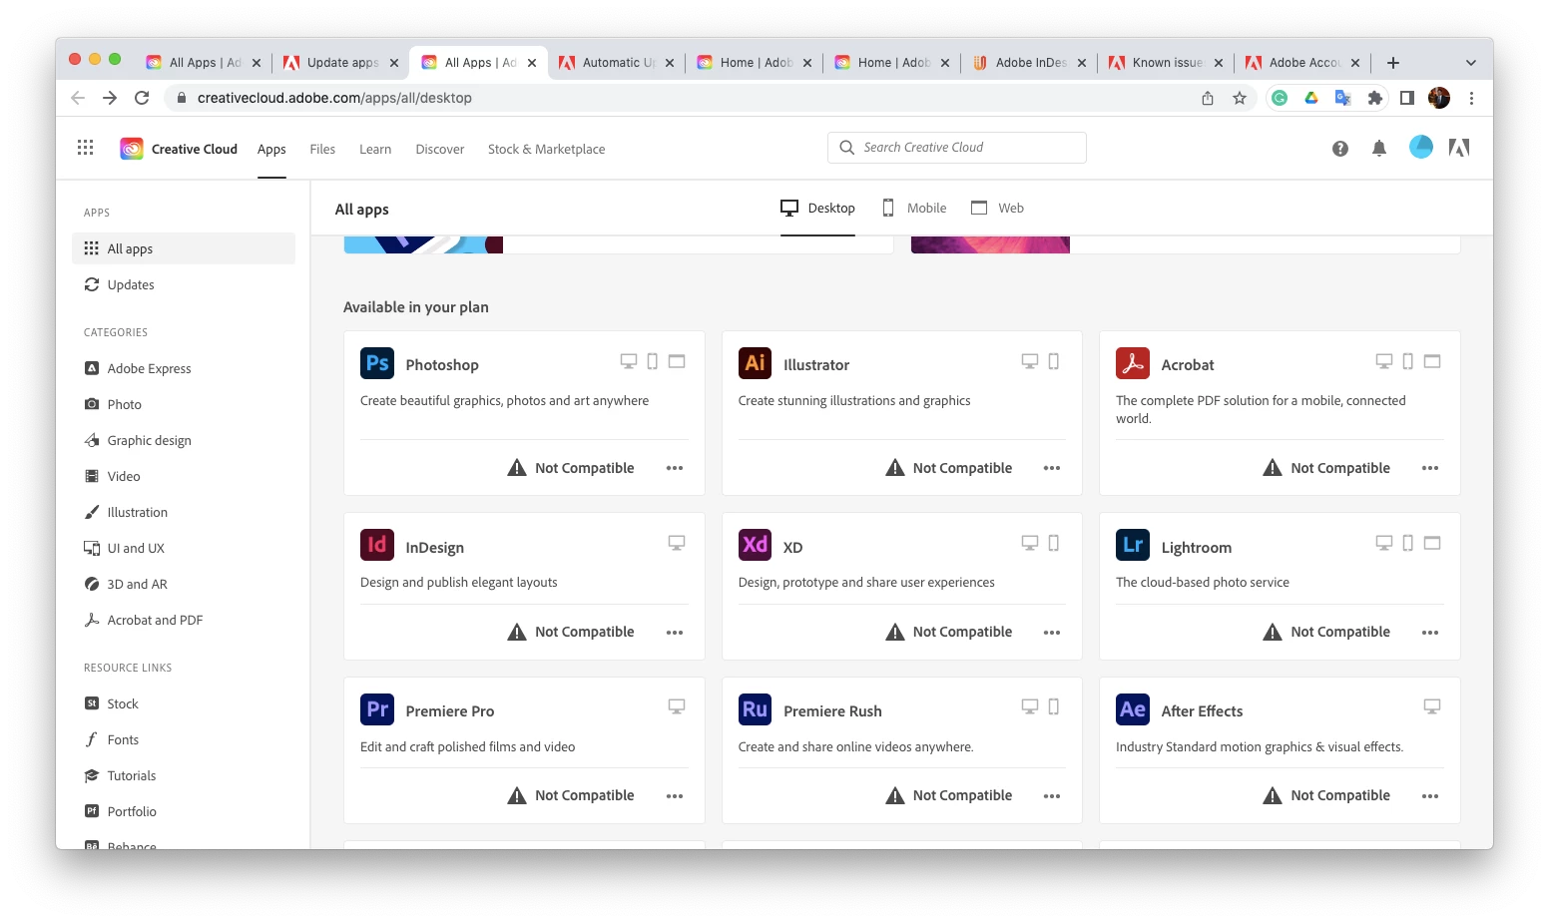The height and width of the screenshot is (923, 1549).
Task: Open the Photo category
Action: [184, 404]
